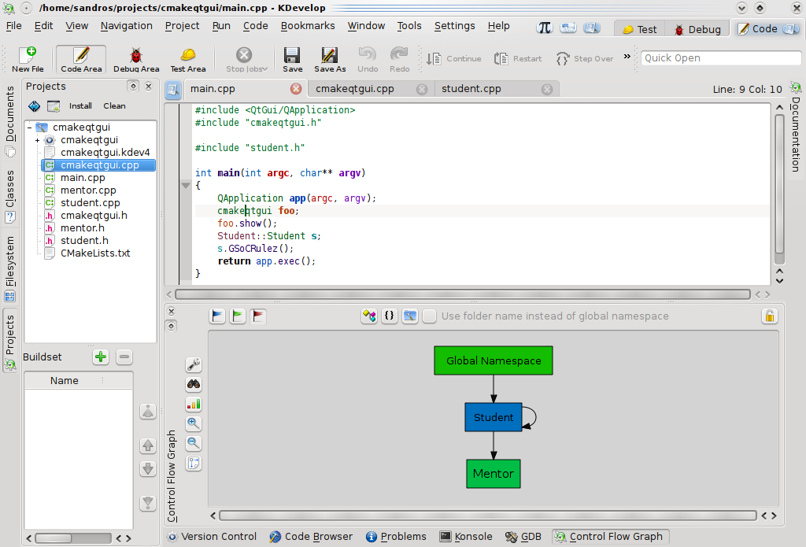The width and height of the screenshot is (806, 547).
Task: Click the Clean project button
Action: (x=114, y=105)
